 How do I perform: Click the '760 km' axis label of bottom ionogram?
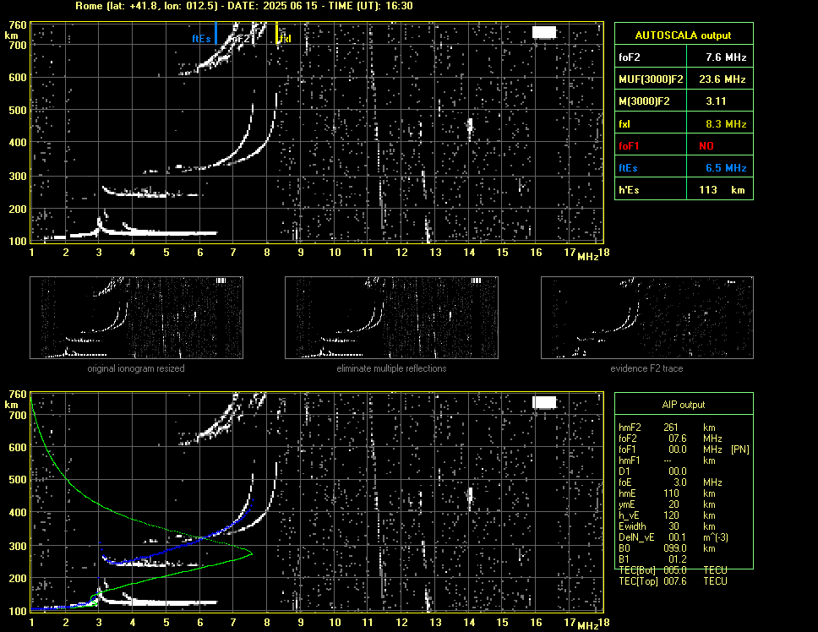pyautogui.click(x=14, y=399)
